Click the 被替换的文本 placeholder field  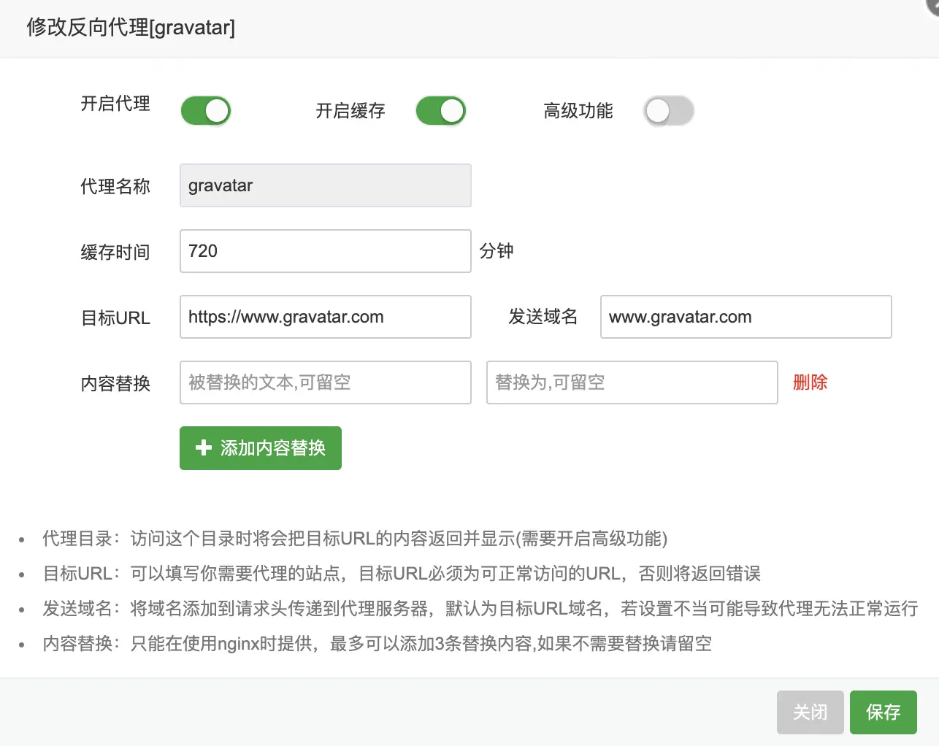pos(325,382)
